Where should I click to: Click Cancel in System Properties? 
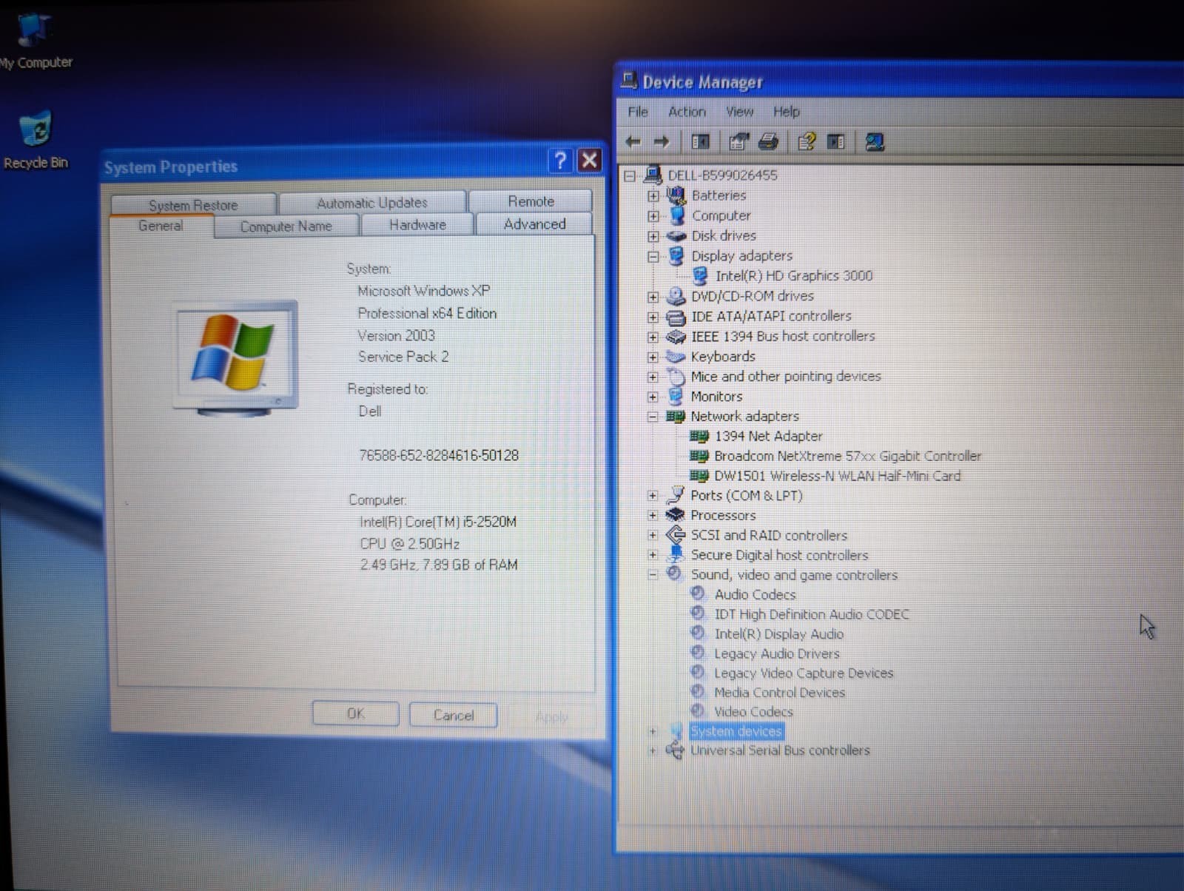point(454,716)
